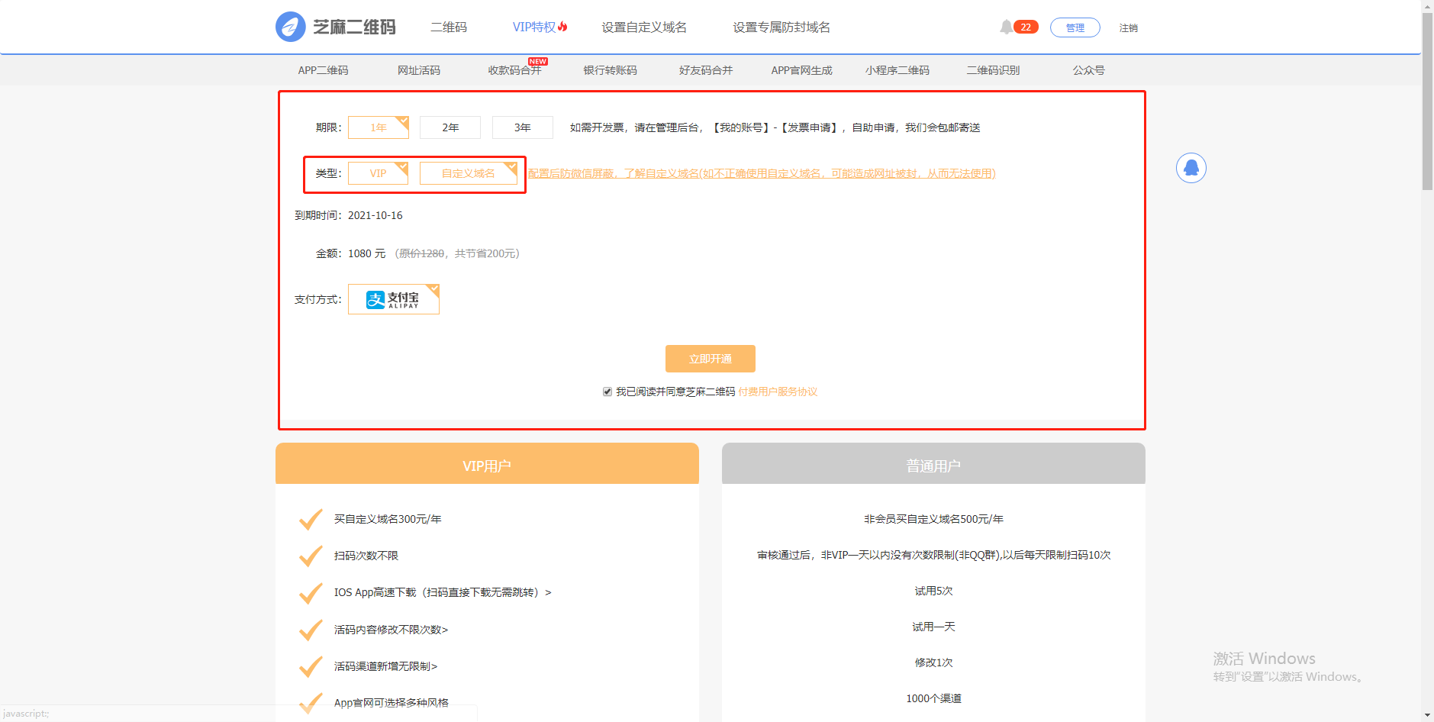Click the 1080 元 amount text
This screenshot has width=1434, height=722.
point(367,253)
